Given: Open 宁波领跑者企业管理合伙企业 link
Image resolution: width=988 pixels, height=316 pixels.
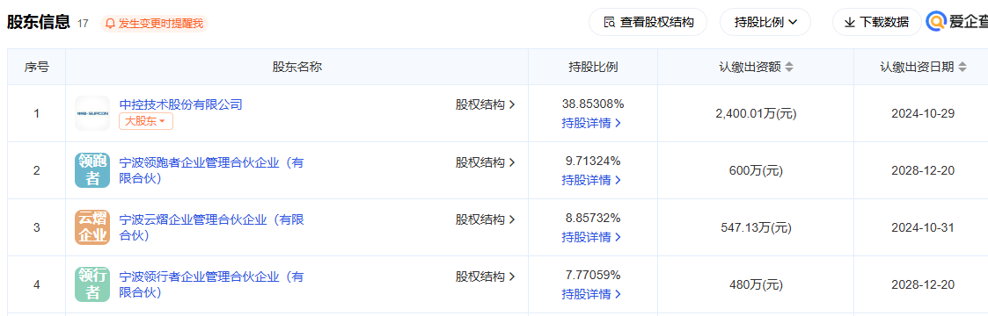Looking at the screenshot, I should point(212,170).
